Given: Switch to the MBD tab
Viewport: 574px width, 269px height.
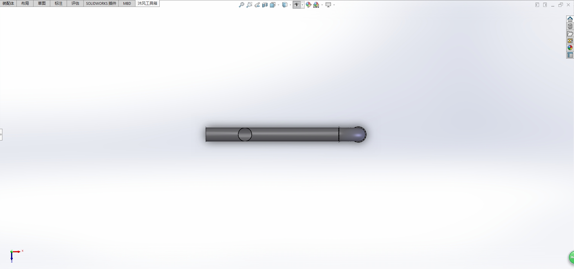Looking at the screenshot, I should coord(127,3).
